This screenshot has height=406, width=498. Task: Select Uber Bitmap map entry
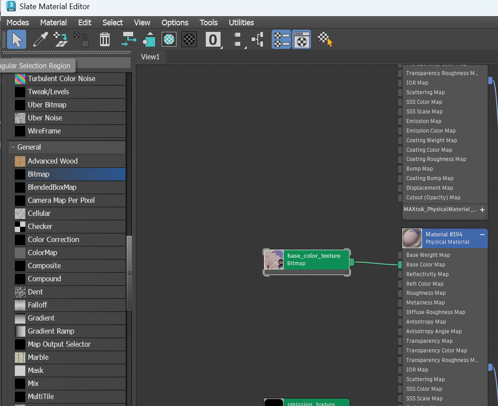click(69, 105)
